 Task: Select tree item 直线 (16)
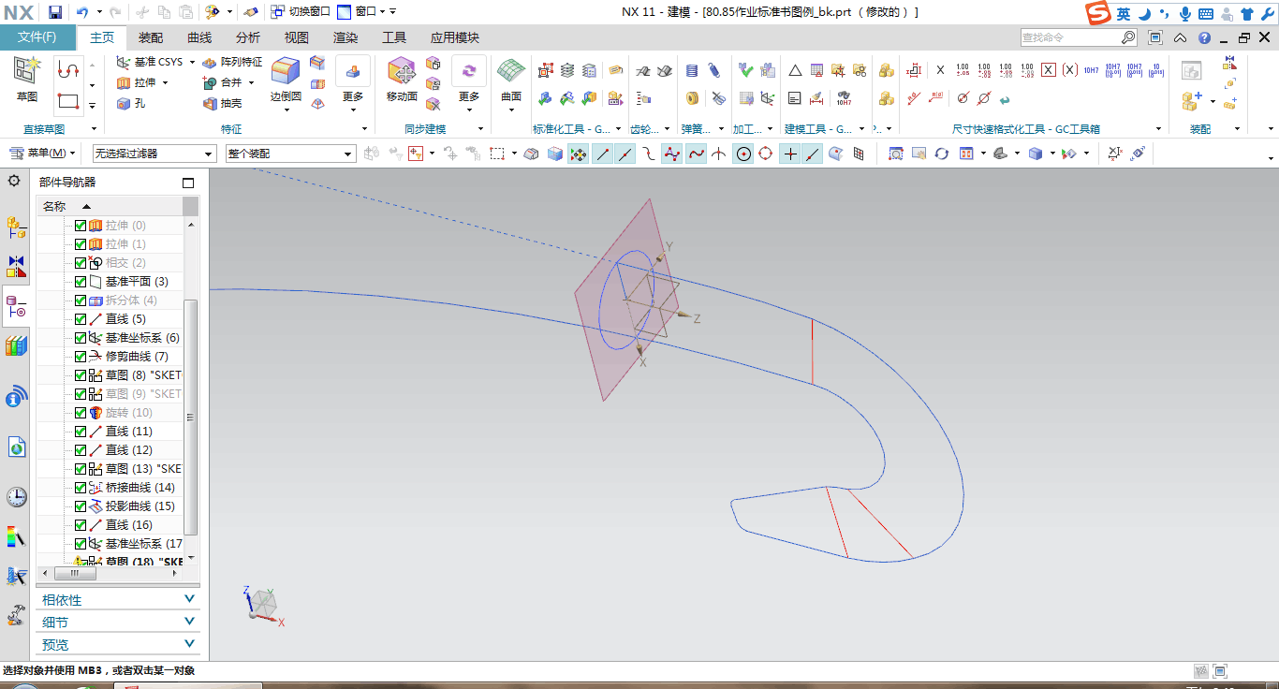tap(128, 525)
